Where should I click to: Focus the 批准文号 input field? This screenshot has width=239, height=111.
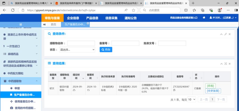coord(172,43)
